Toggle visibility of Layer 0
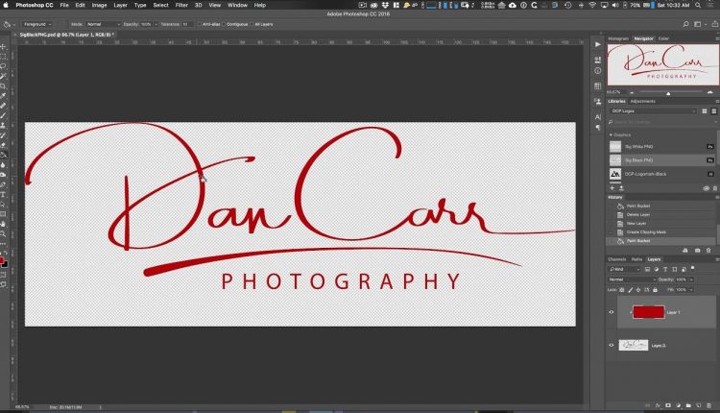The image size is (720, 413). coord(612,345)
